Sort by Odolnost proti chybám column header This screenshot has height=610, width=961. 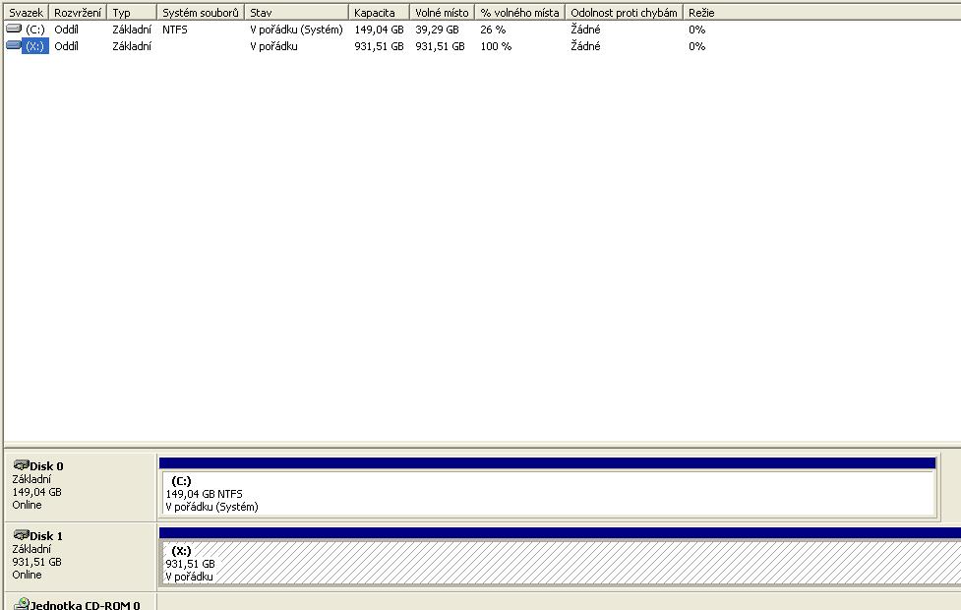(624, 12)
